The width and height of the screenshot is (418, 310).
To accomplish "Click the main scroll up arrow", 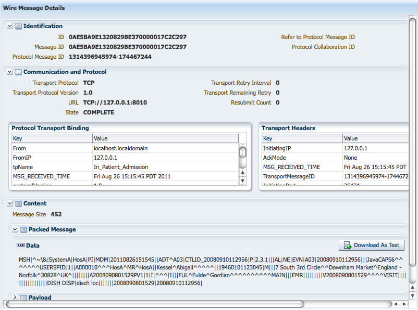I will coord(413,288).
